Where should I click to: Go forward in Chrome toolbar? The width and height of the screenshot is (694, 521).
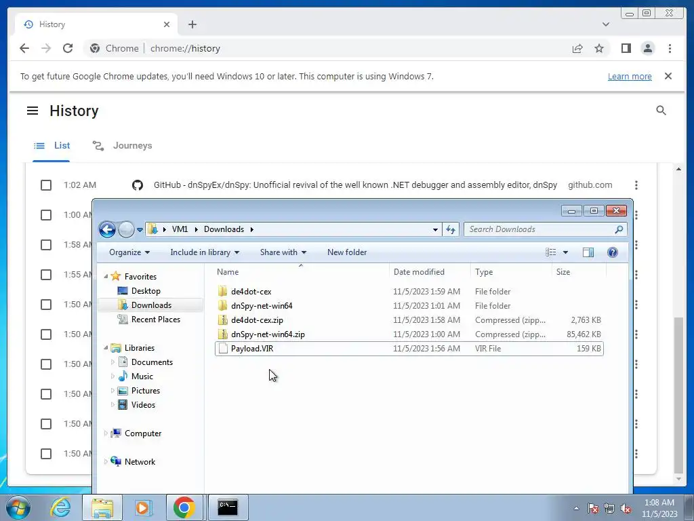(46, 48)
